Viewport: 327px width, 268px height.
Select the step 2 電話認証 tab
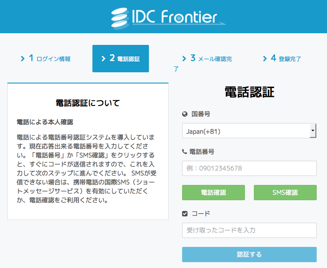(x=121, y=58)
